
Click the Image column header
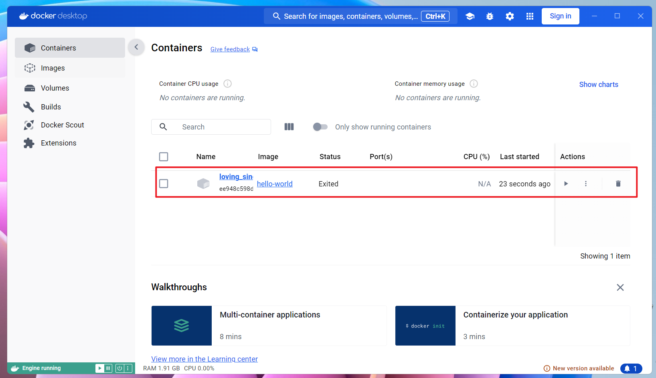268,157
